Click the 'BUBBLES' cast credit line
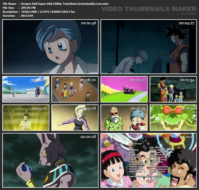The width and height of the screenshot is (199, 190). pyautogui.click(x=134, y=155)
